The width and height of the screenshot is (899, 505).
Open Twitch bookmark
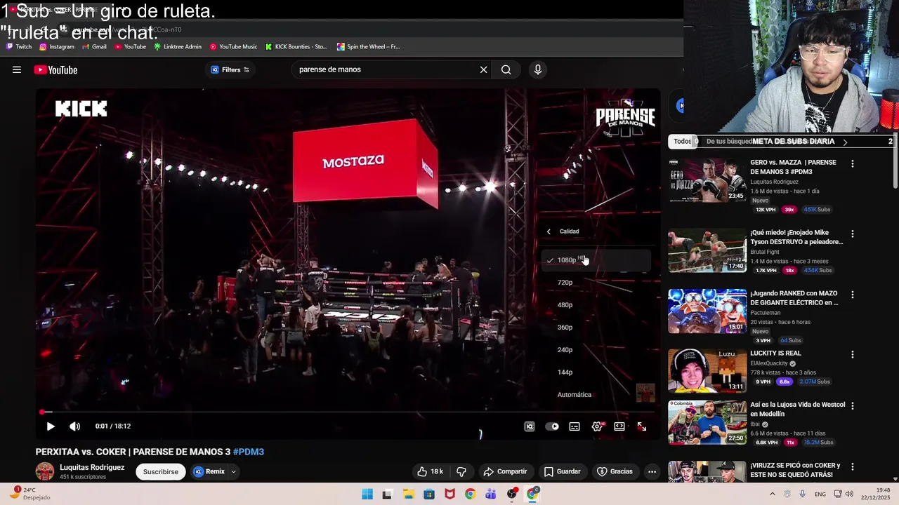[x=19, y=47]
